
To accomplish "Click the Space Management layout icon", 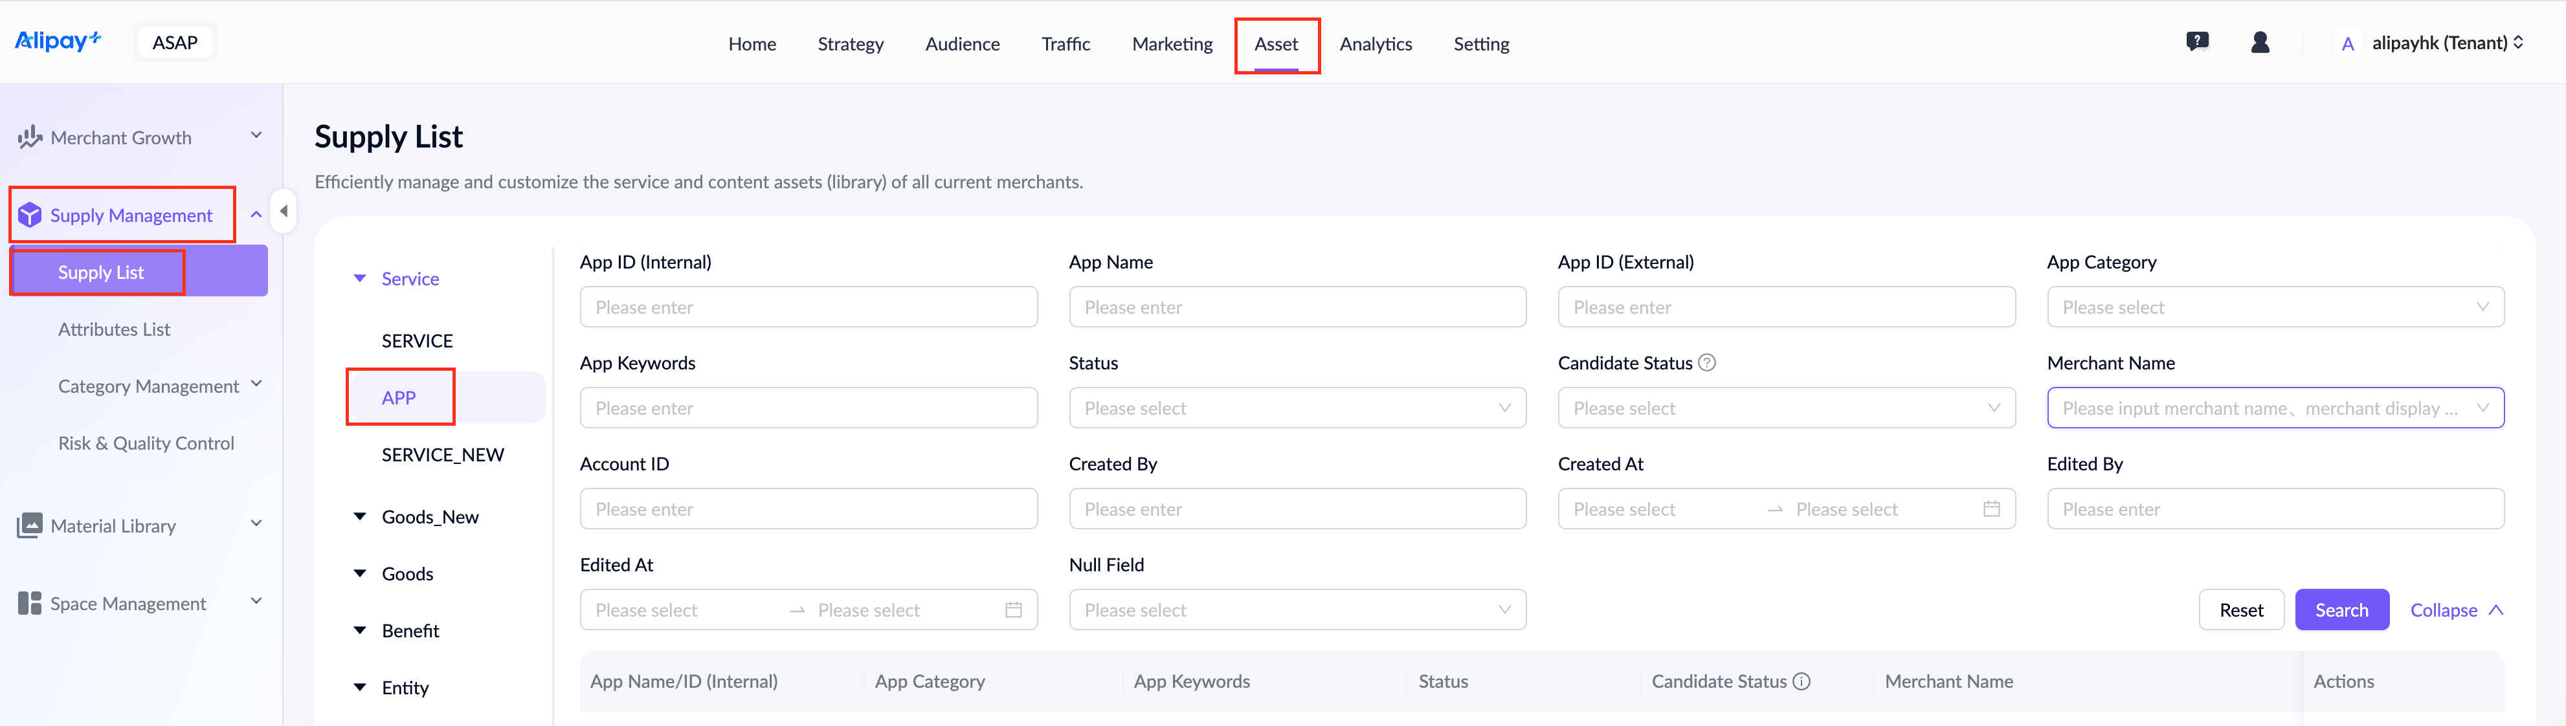I will pos(29,602).
